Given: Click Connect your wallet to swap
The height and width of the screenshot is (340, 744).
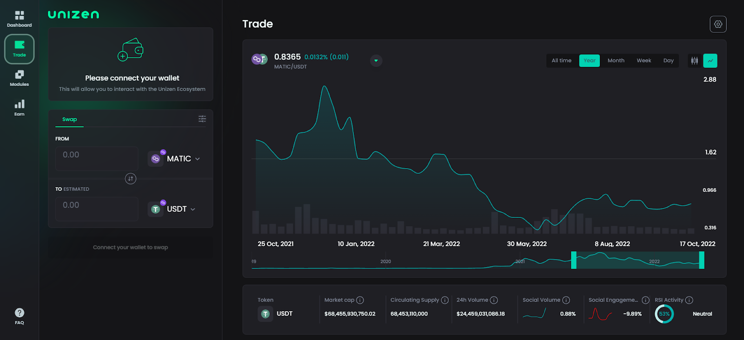Looking at the screenshot, I should coord(131,247).
